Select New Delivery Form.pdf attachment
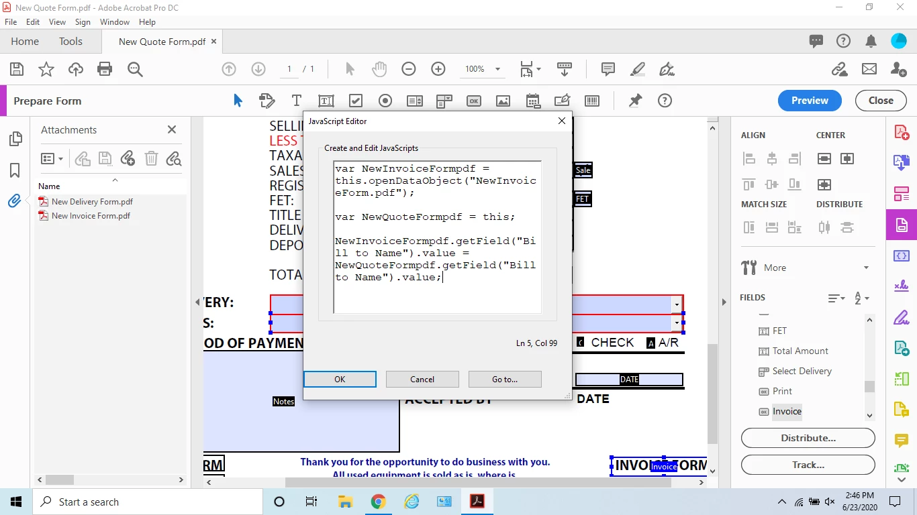 [92, 201]
